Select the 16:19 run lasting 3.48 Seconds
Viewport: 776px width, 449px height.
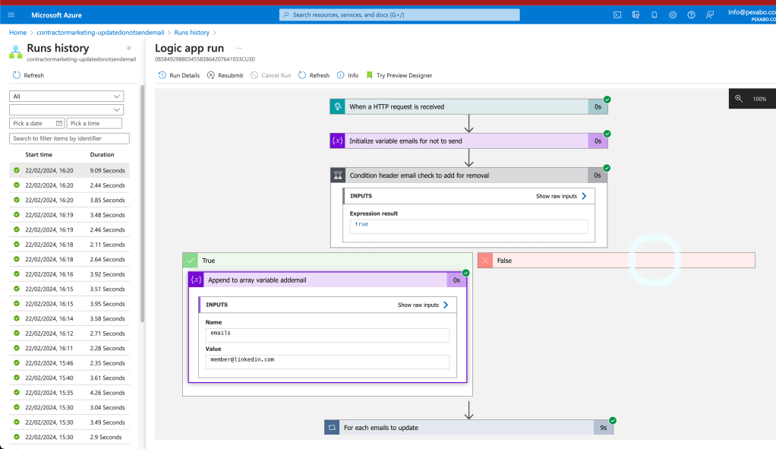point(69,215)
